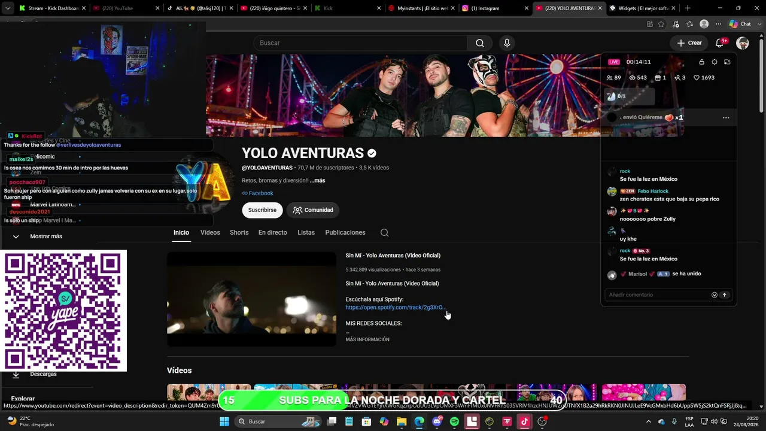The image size is (766, 431).
Task: Open Spotify from the taskbar
Action: (454, 421)
